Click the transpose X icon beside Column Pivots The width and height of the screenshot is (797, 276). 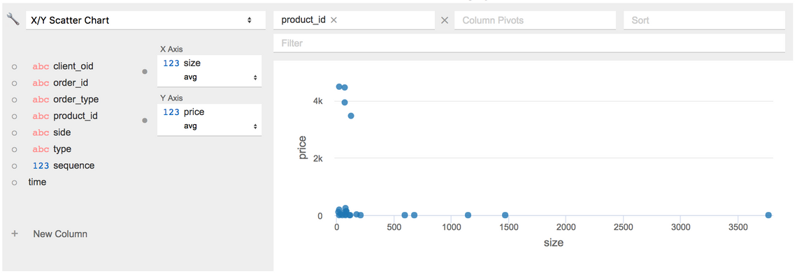[x=444, y=20]
